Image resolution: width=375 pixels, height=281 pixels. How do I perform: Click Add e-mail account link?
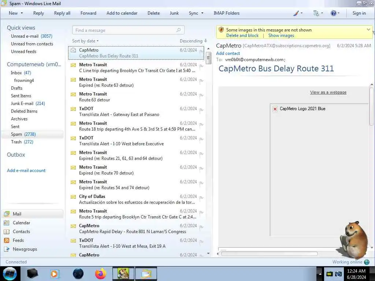[x=26, y=171]
